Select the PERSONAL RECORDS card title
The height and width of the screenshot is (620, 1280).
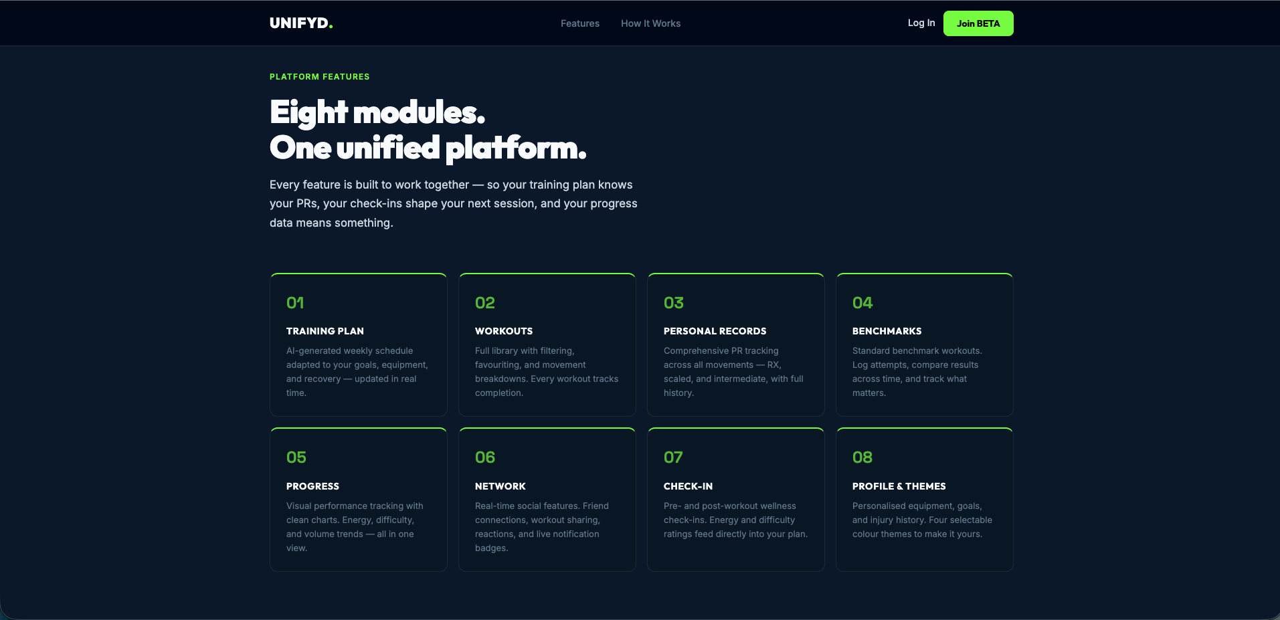(x=715, y=331)
